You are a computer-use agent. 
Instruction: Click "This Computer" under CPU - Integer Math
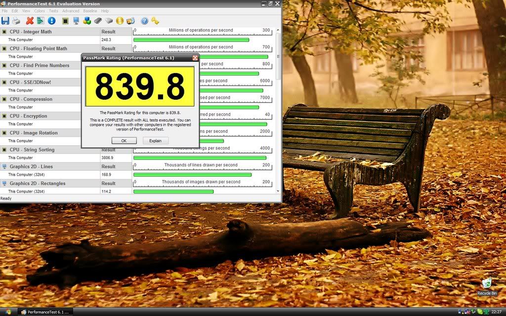21,39
